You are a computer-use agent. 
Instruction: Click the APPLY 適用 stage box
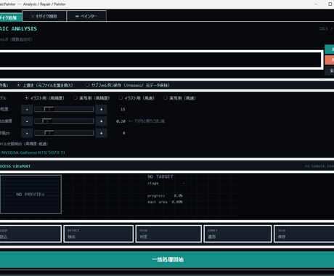pos(237,234)
